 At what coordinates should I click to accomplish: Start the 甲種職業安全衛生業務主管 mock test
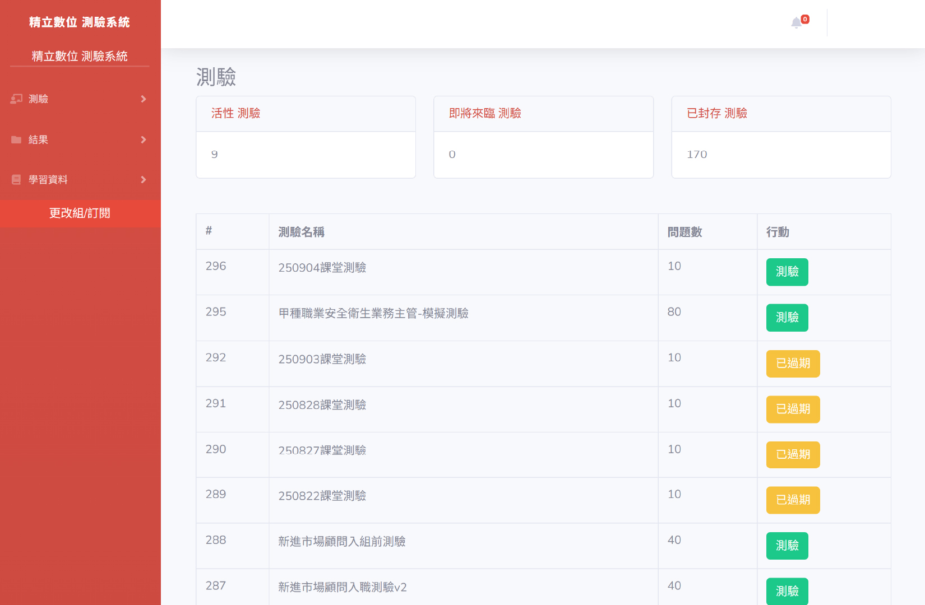(787, 318)
